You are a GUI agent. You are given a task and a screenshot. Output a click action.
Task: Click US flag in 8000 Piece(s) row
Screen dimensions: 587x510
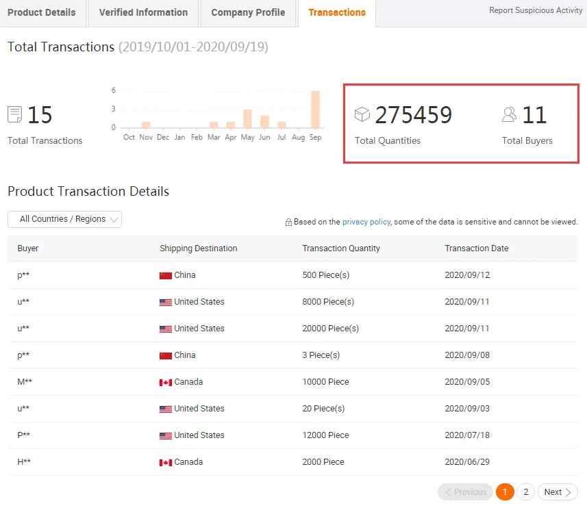(x=166, y=303)
